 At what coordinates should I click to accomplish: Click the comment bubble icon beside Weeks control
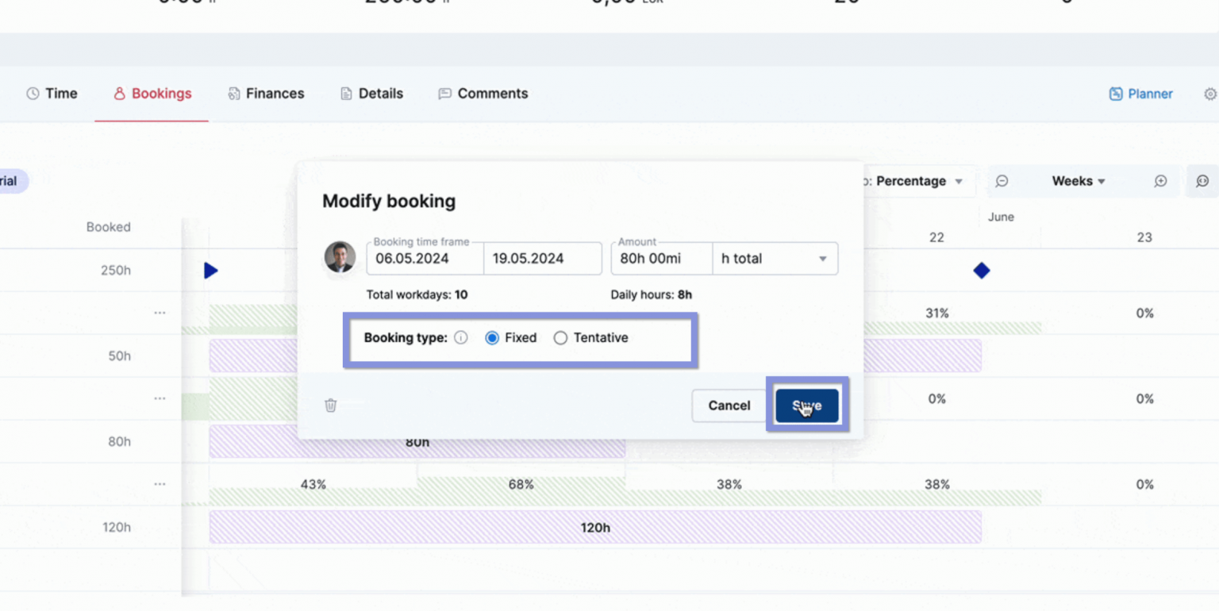pos(1002,180)
